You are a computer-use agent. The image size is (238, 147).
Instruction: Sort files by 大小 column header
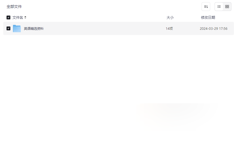(x=170, y=17)
